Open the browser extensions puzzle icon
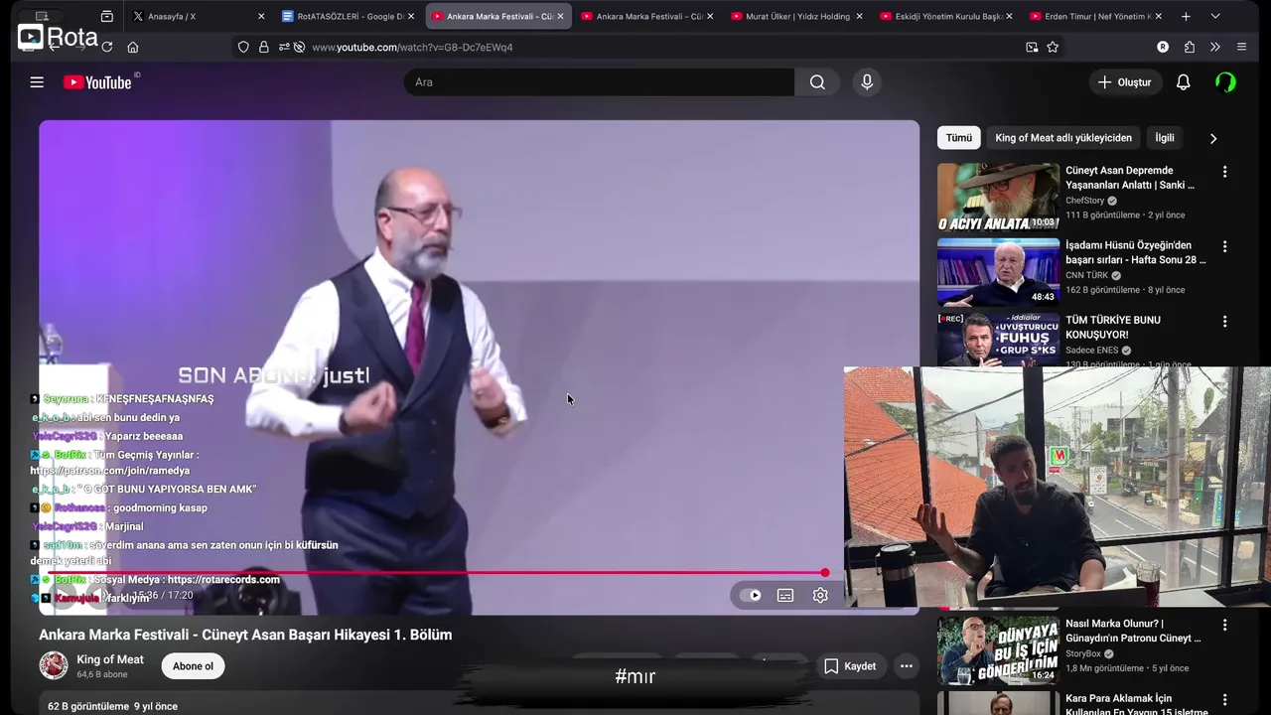This screenshot has width=1271, height=715. point(1190,47)
